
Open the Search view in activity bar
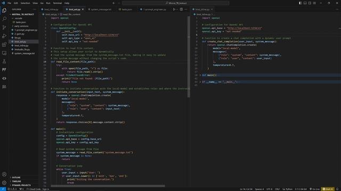coord(4,19)
